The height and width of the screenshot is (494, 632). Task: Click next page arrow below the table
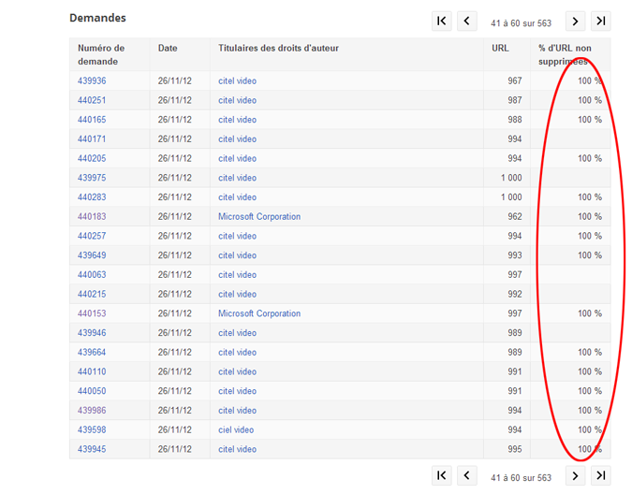[x=576, y=476]
